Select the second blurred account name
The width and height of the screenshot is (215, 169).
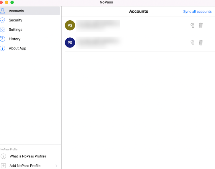(99, 42)
